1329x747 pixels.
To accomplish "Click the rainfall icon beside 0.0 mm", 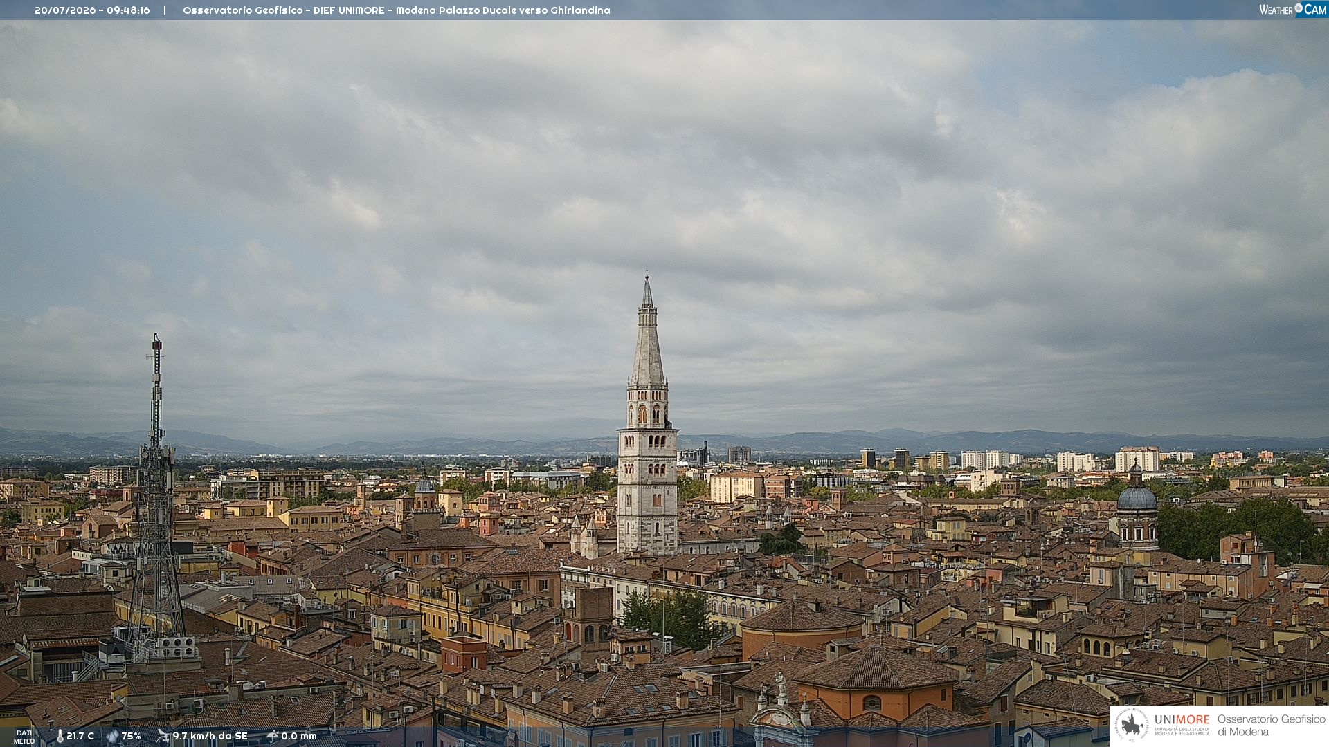I will [x=272, y=736].
